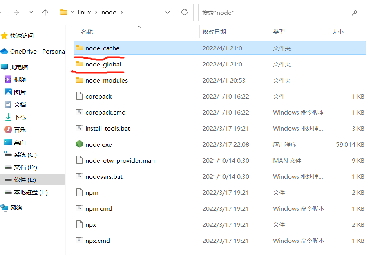Click the 2022/3/17 22:08 date cell

pos(226,145)
